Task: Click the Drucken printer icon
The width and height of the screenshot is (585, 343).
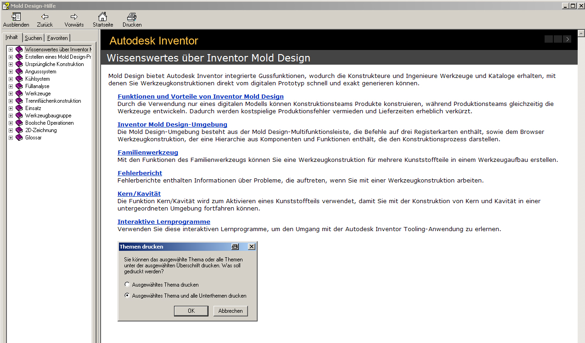Action: [x=132, y=17]
